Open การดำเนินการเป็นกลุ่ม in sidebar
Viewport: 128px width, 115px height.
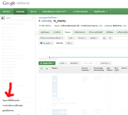point(13,106)
